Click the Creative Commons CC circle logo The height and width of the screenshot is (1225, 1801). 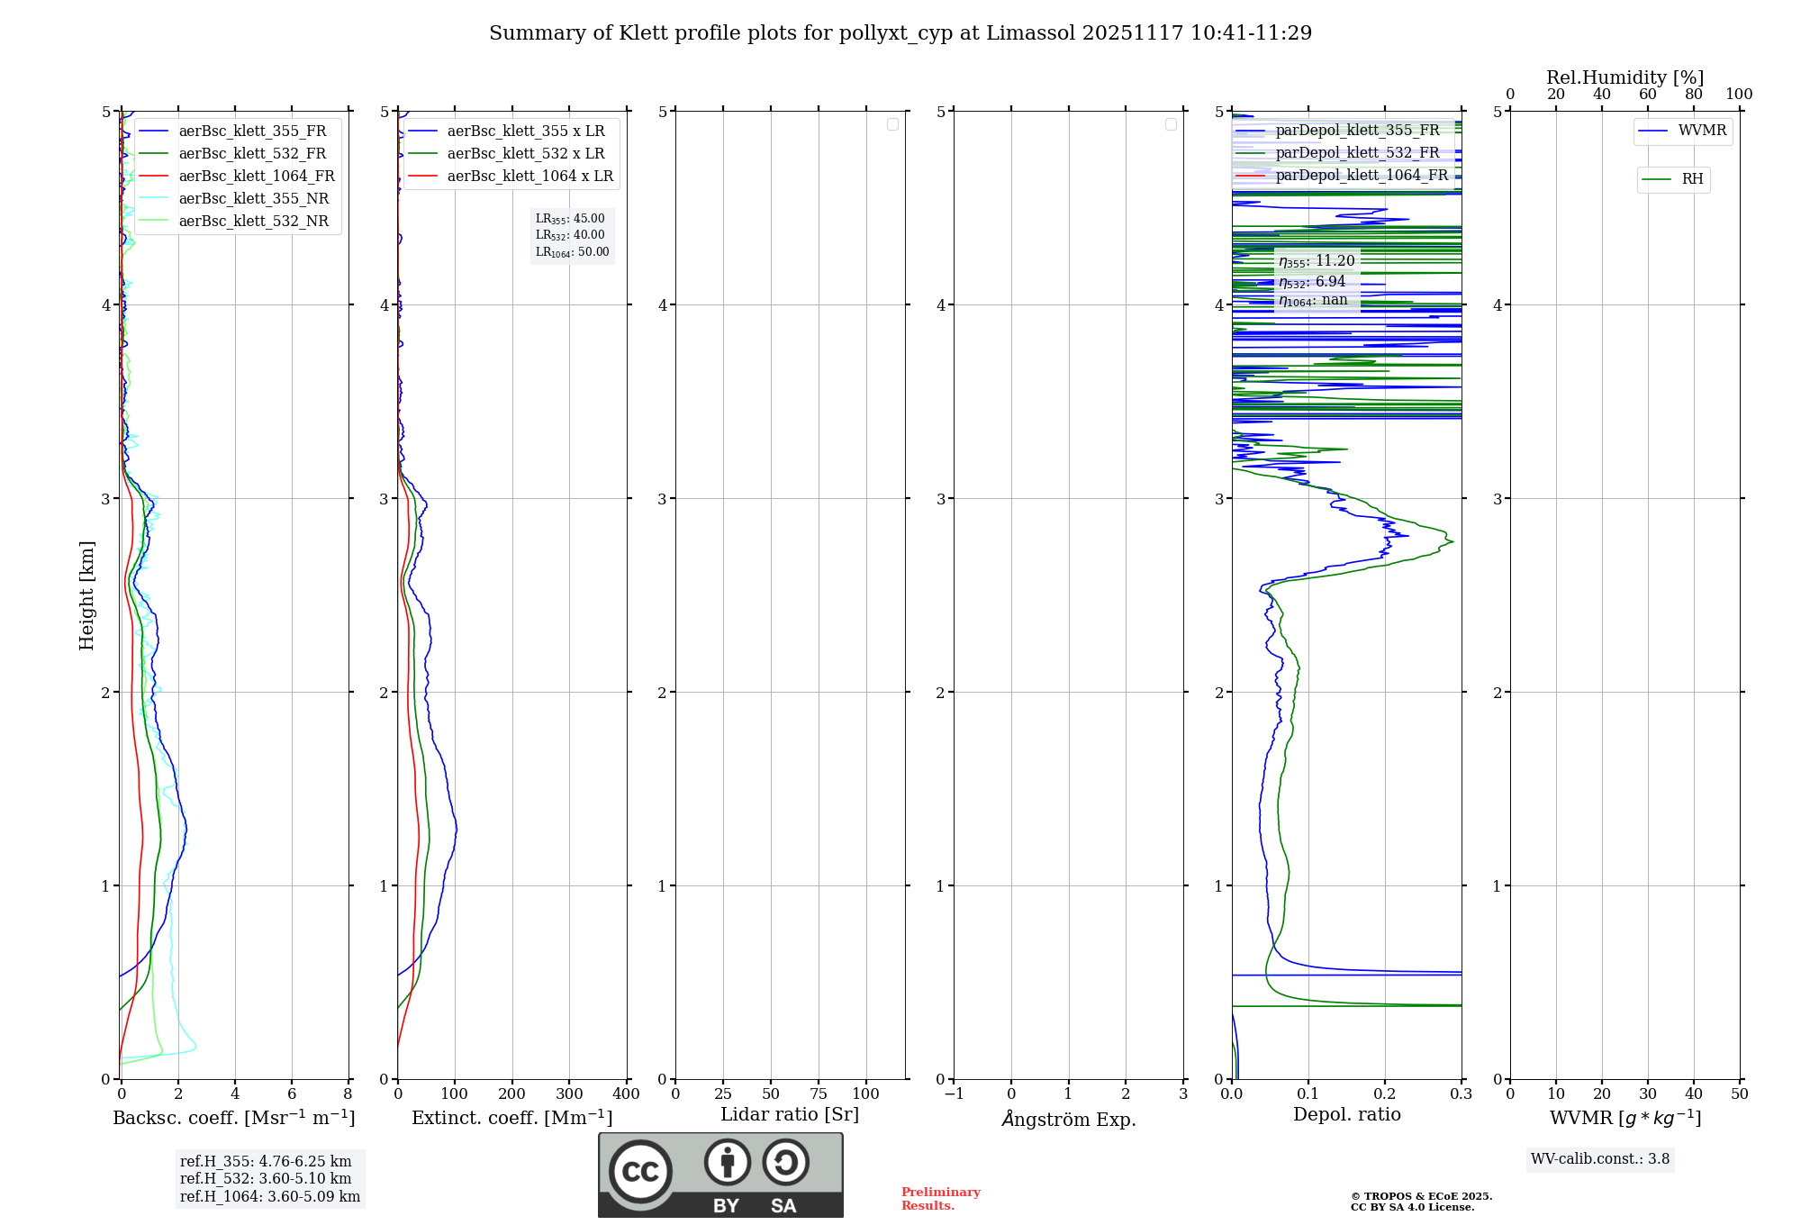(640, 1172)
